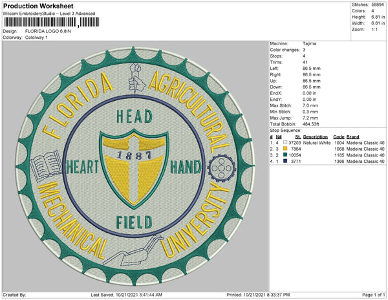Click the 'Brand' column header

[353, 137]
